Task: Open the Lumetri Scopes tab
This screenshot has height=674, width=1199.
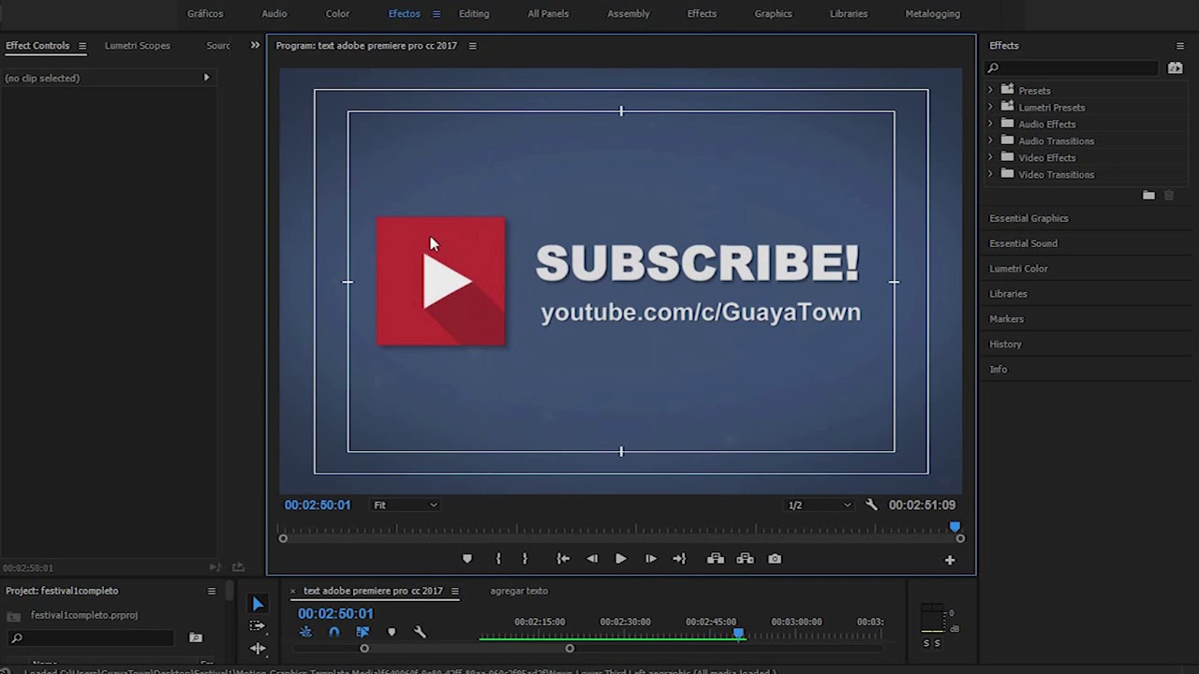Action: (x=138, y=46)
